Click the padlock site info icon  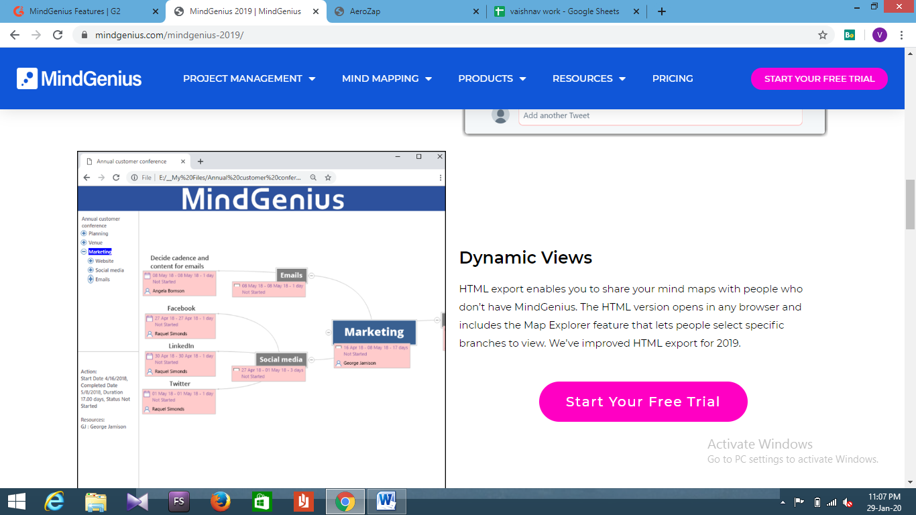(84, 35)
